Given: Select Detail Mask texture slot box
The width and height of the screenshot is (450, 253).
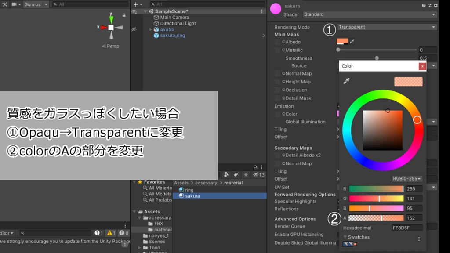Looking at the screenshot, I should click(x=277, y=98).
